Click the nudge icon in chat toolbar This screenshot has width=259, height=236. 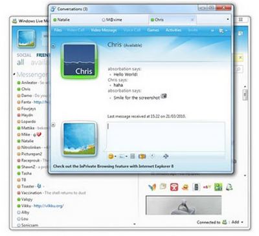[x=142, y=156]
